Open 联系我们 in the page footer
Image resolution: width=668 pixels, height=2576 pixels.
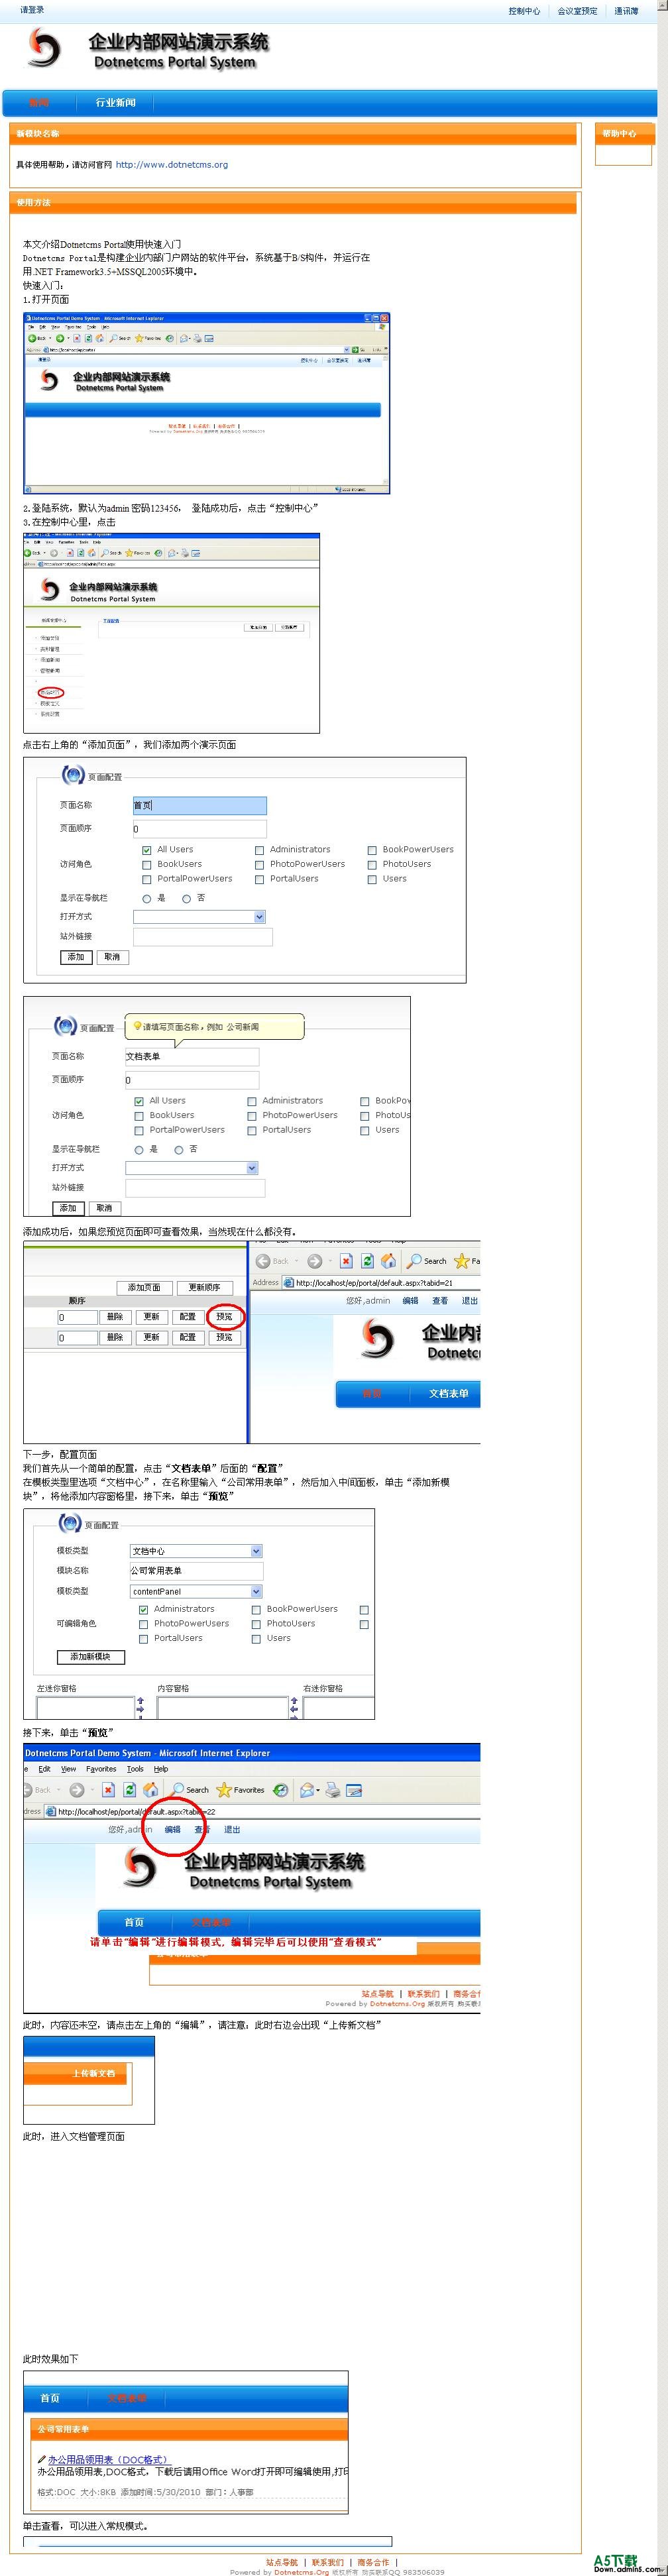pyautogui.click(x=328, y=2562)
